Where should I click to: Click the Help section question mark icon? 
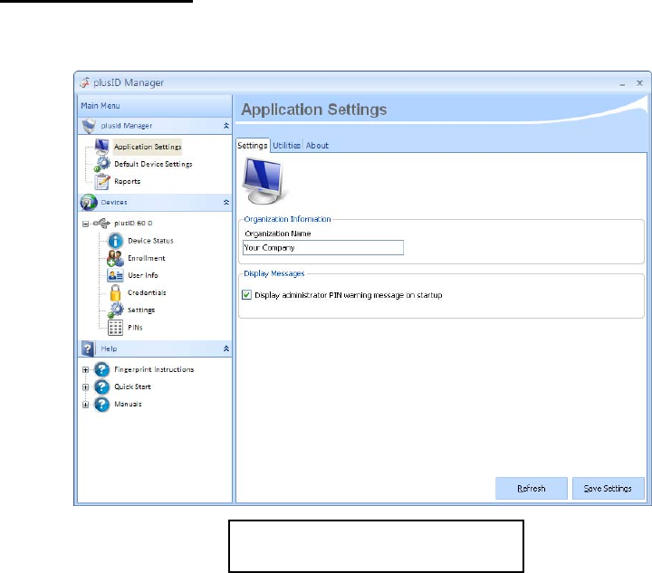pos(88,349)
